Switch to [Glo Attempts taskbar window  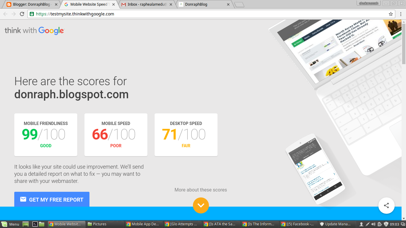coord(182,224)
